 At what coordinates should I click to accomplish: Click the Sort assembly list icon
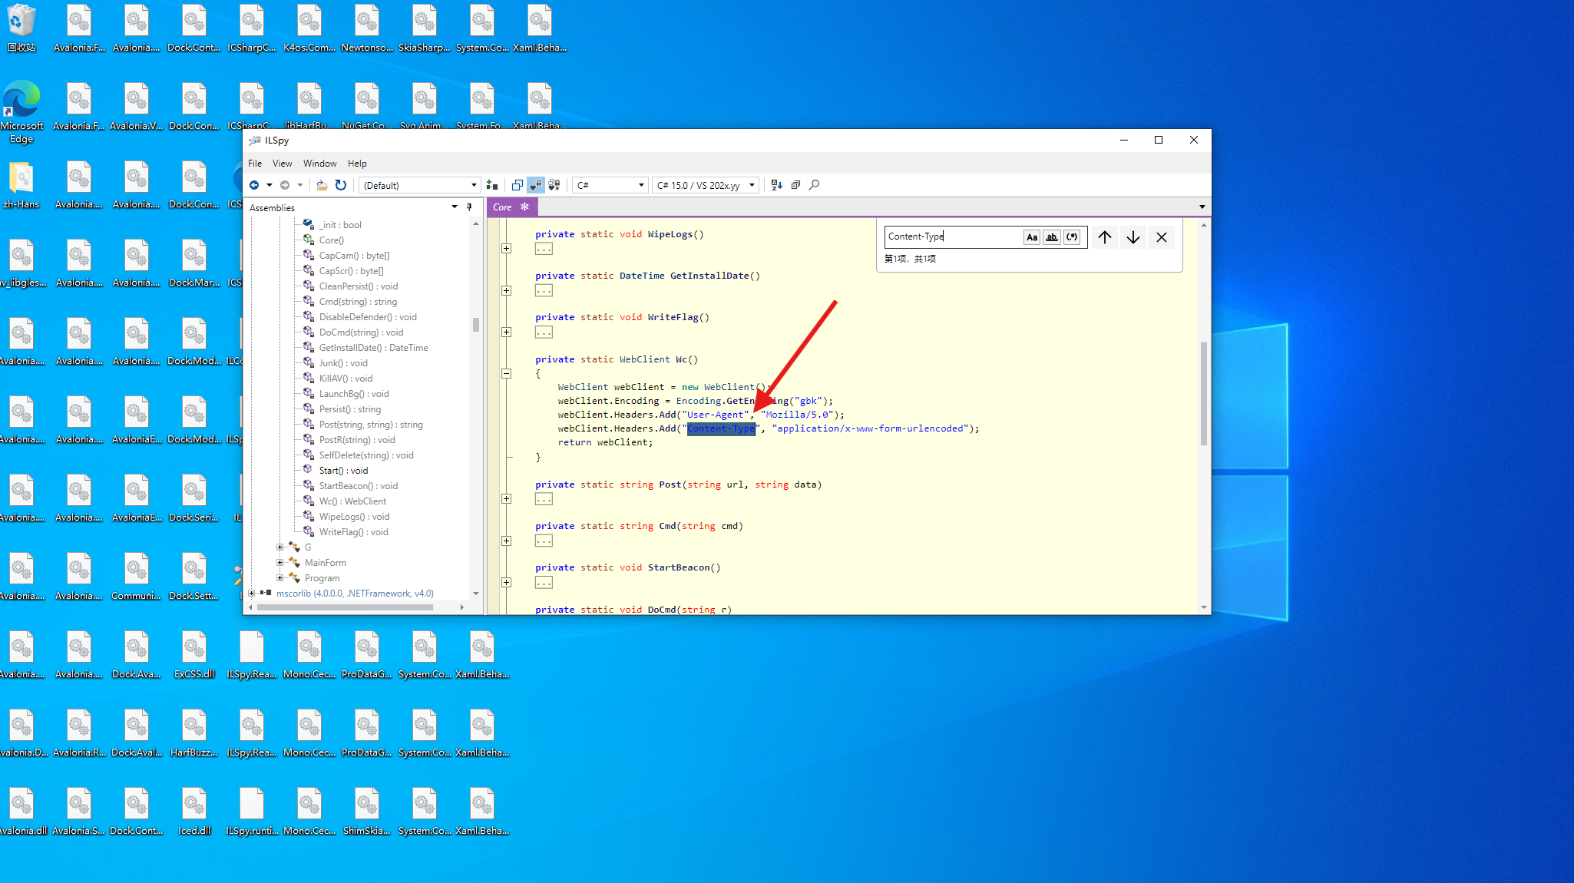(776, 185)
